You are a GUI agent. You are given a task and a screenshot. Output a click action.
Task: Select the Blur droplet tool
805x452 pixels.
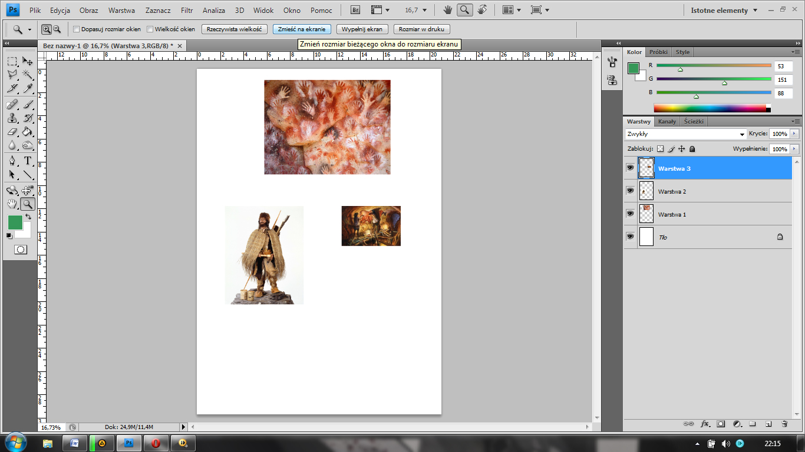coord(12,145)
